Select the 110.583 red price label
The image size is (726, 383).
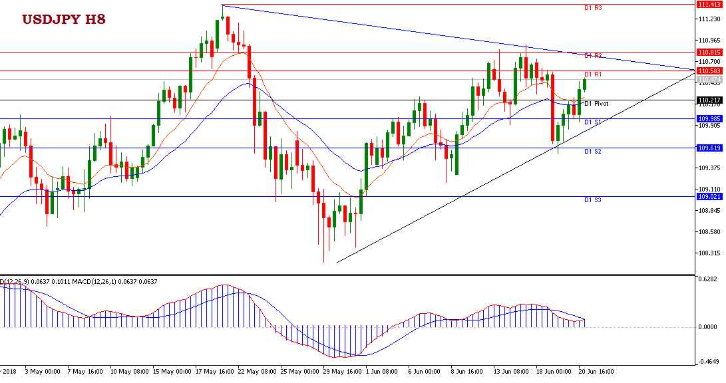pos(709,70)
